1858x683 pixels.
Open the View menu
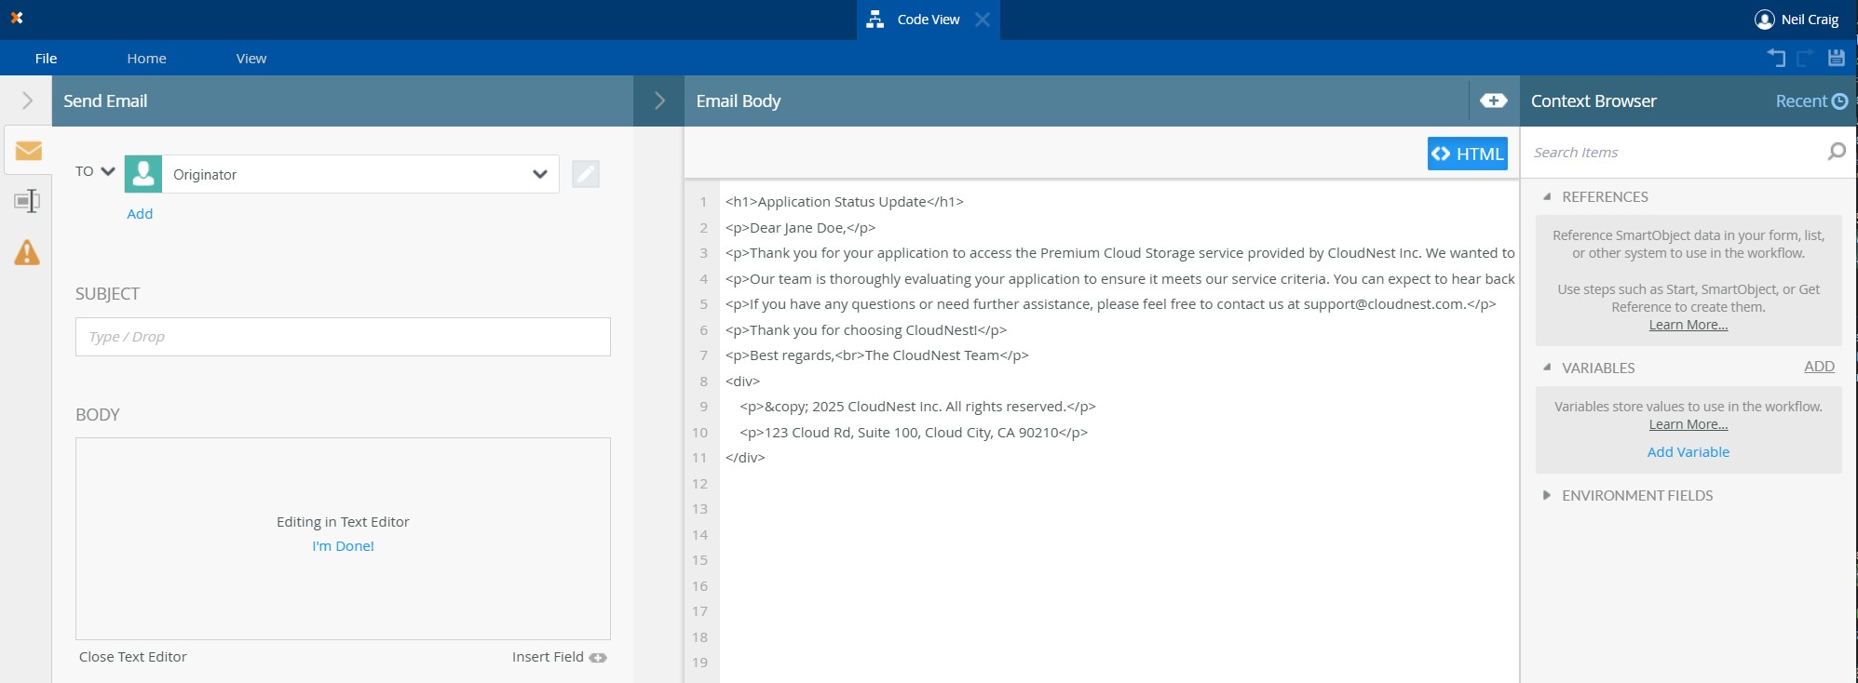tap(251, 59)
